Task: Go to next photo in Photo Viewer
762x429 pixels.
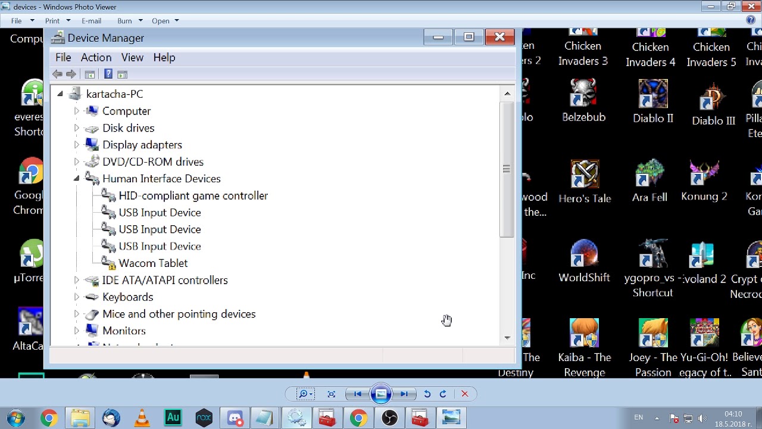Action: click(404, 394)
